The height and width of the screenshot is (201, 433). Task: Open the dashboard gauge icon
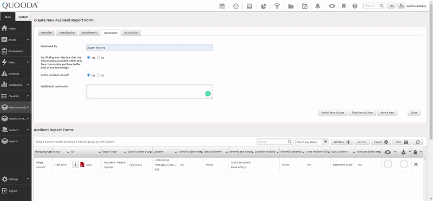(x=236, y=6)
